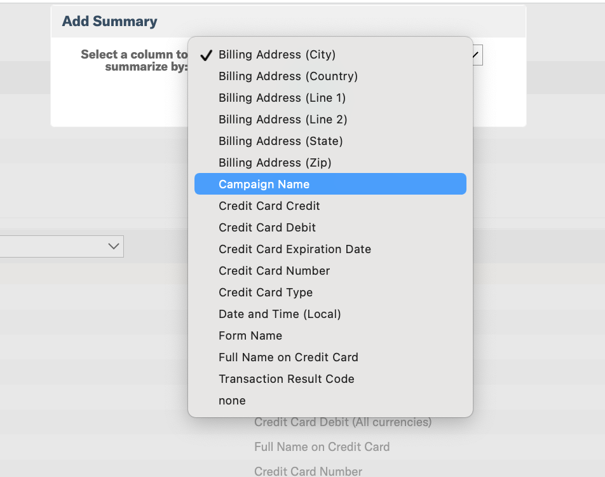
Task: Select highlighted Campaign Name option
Action: click(x=330, y=184)
